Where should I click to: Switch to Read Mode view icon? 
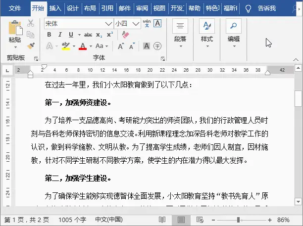162,220
